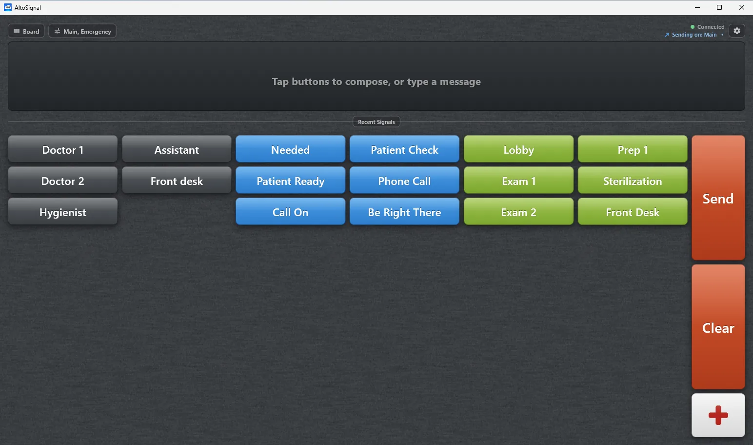
Task: Tap the Patient Ready button
Action: pyautogui.click(x=291, y=181)
